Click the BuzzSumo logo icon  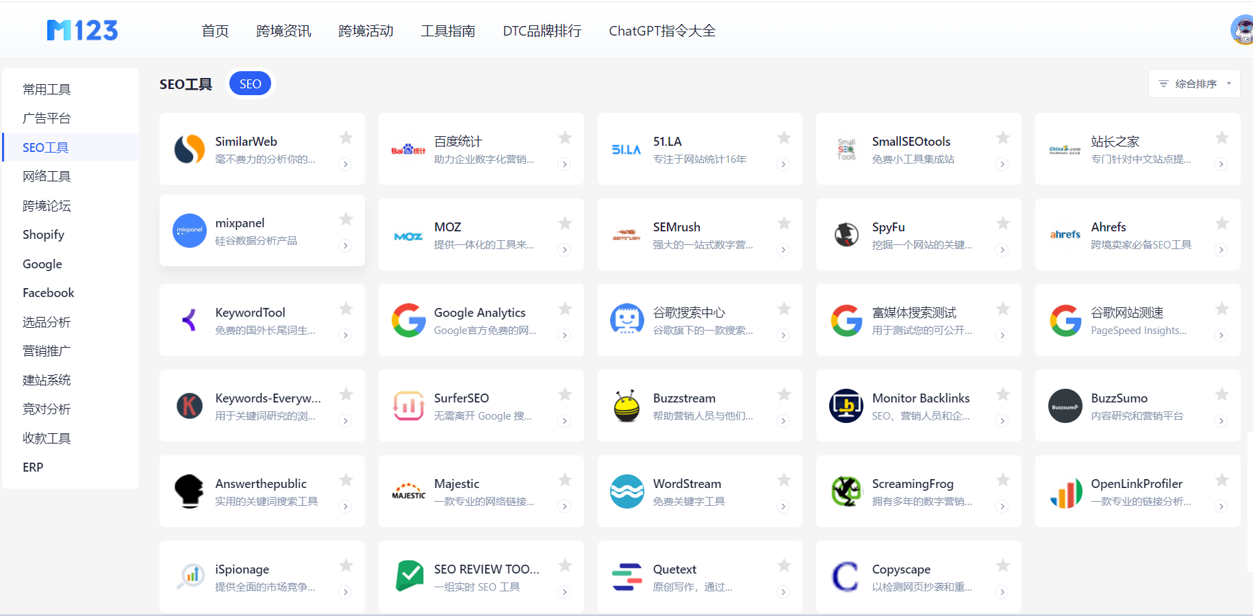pos(1065,405)
